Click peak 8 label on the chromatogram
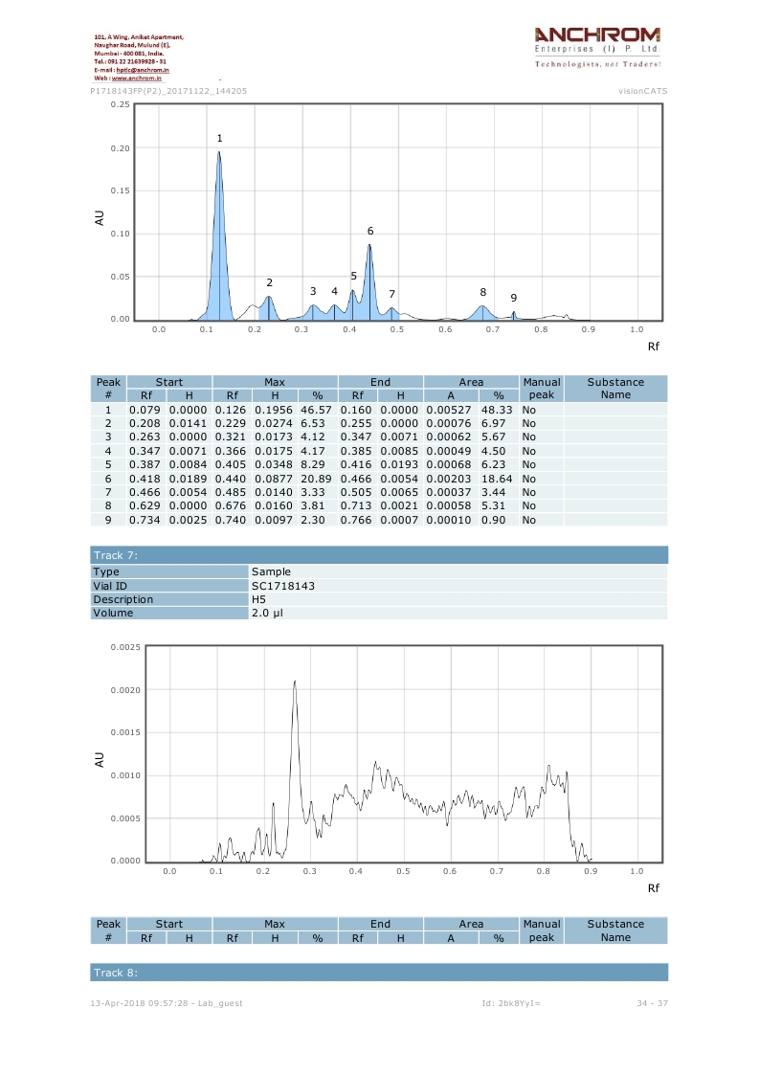The image size is (759, 1075). 483,292
